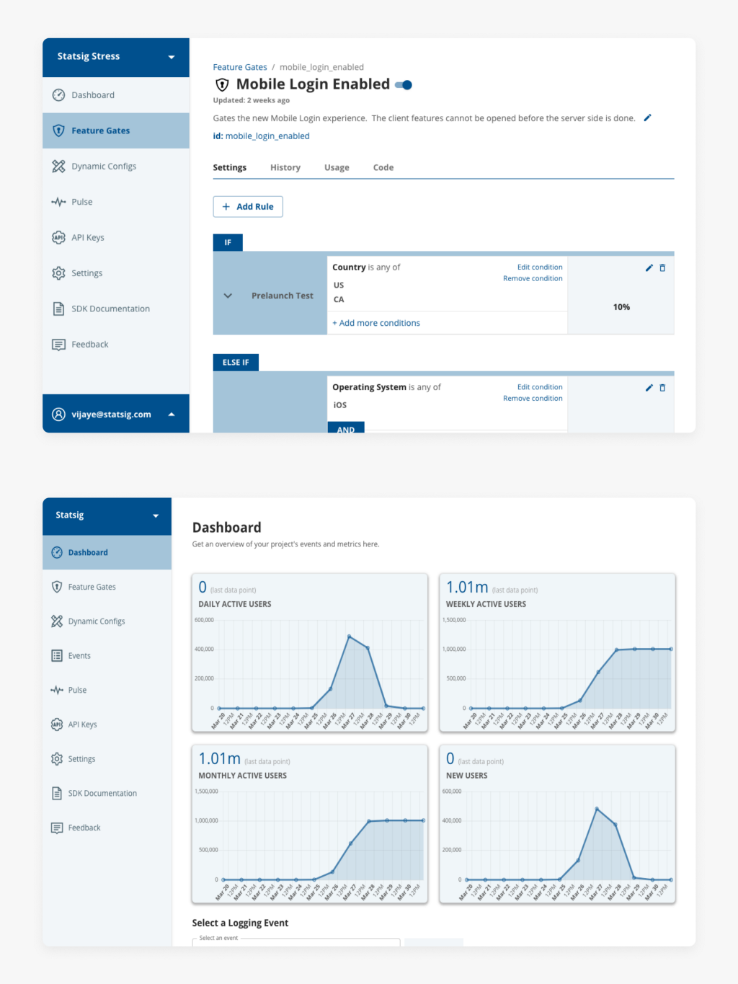Screen dimensions: 738x984
Task: Click shield icon next to Mobile Login Enabled title
Action: click(222, 84)
